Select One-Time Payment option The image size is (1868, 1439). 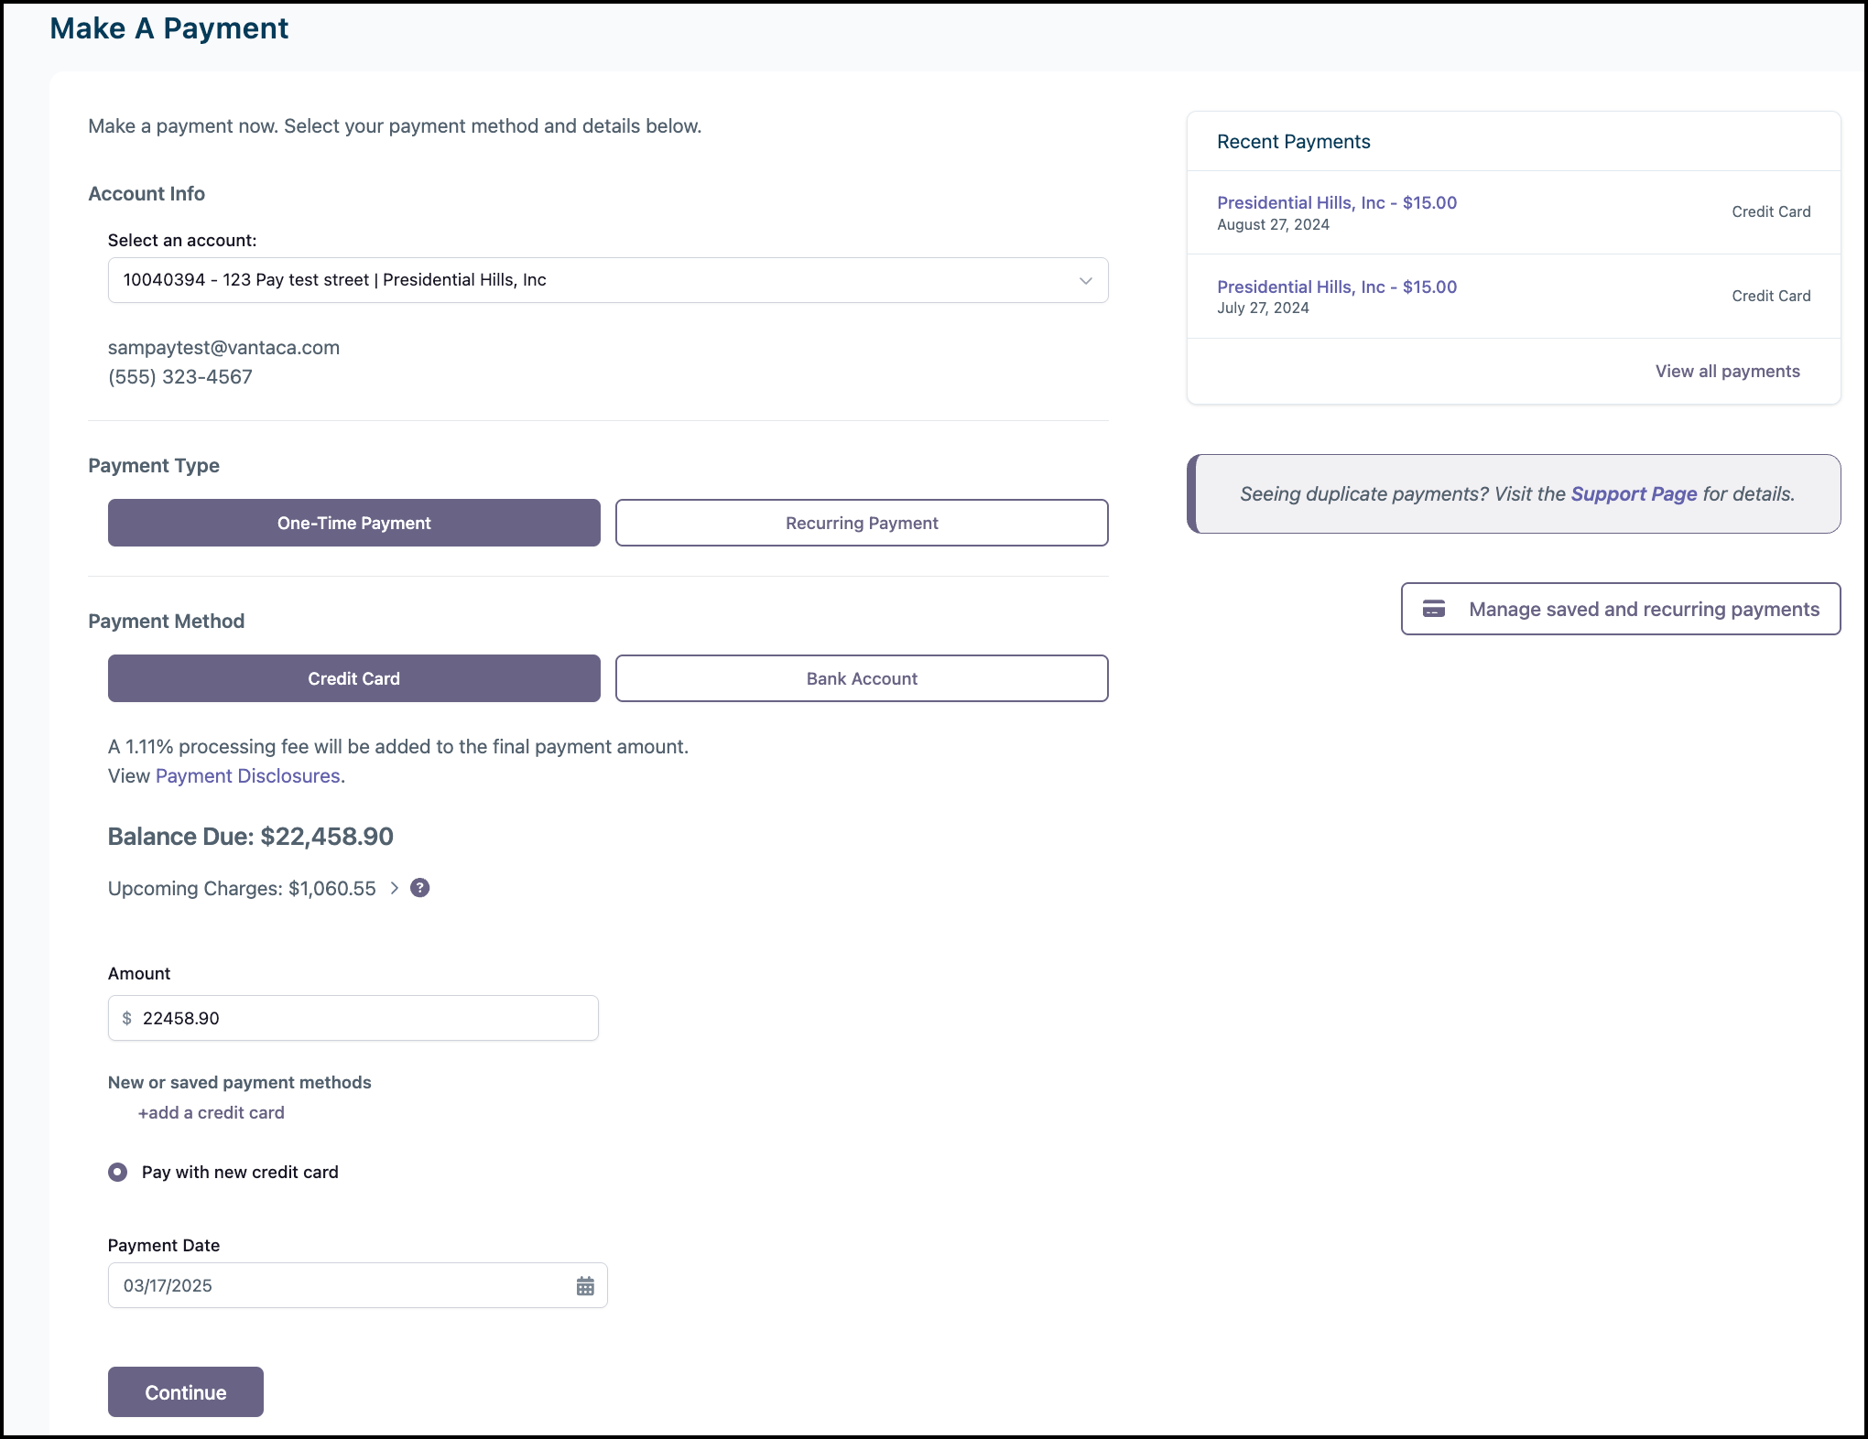pyautogui.click(x=353, y=523)
